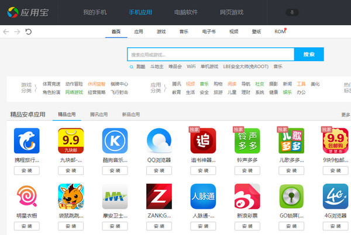Open the 人脉通 app icon
Image resolution: width=351 pixels, height=235 pixels.
coord(203,197)
